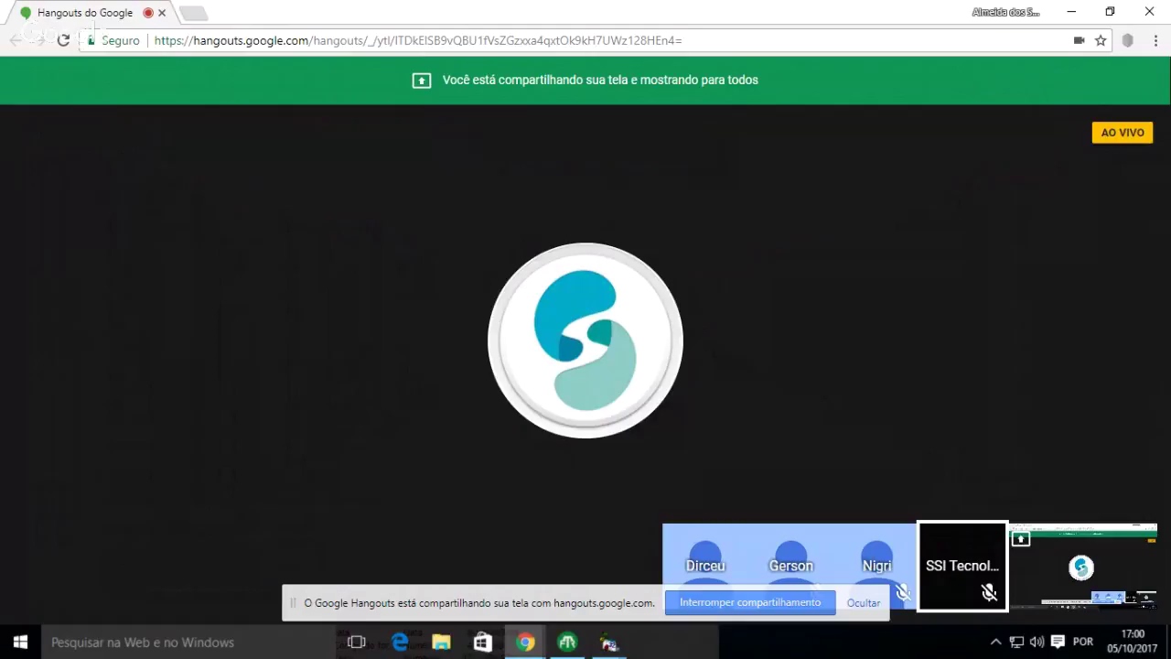
Task: Reload the Hangouts page
Action: (63, 40)
